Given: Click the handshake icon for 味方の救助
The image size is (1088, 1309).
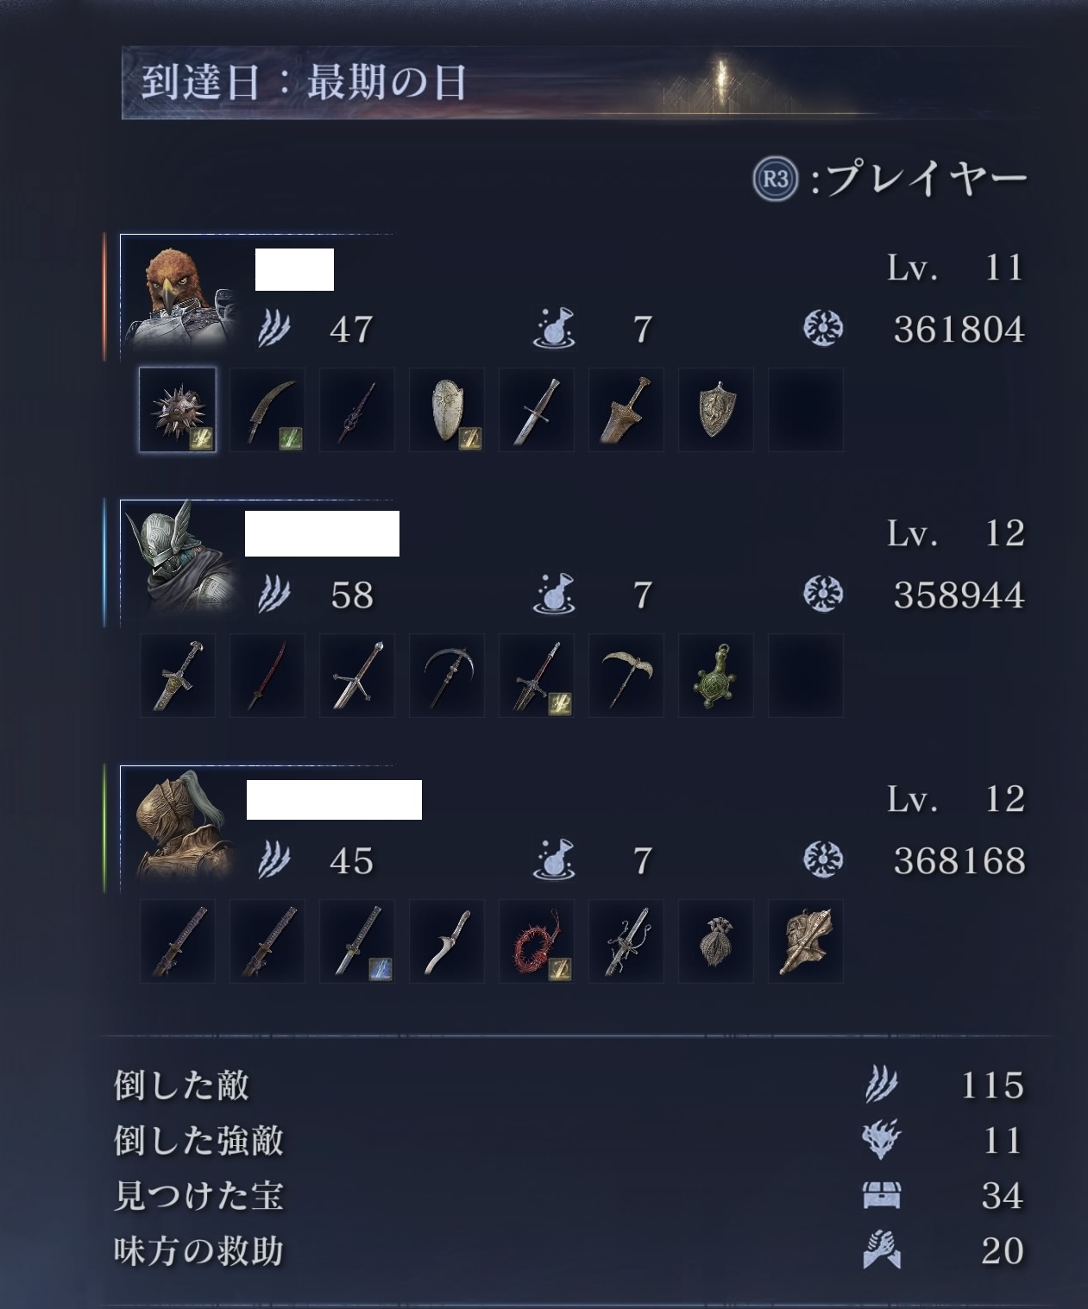Looking at the screenshot, I should (882, 1250).
